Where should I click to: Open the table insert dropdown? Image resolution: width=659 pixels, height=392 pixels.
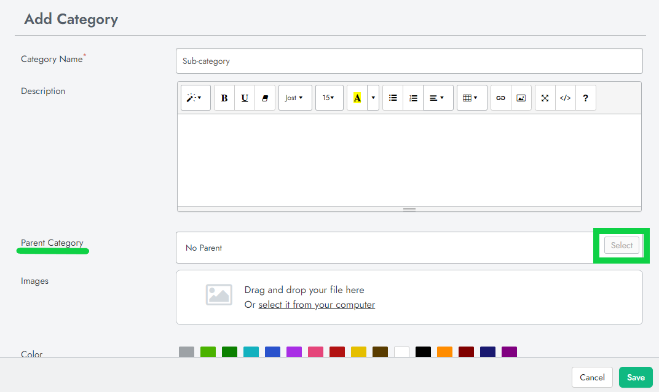tap(472, 98)
